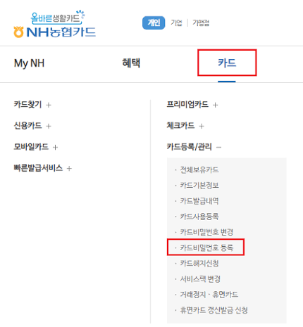Expand the plus icon next to 모바일카드
The width and height of the screenshot is (303, 327).
55,147
